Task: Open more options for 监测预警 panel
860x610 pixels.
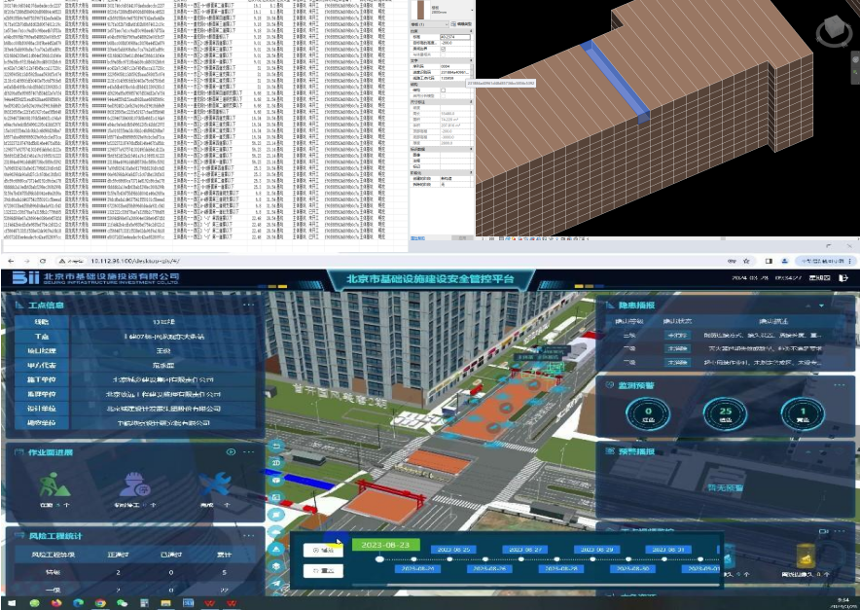Action: pos(840,385)
